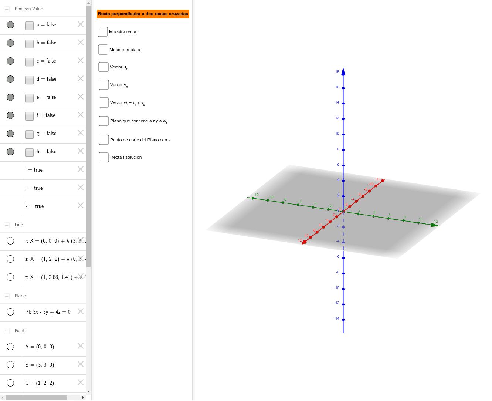
Task: Toggle visibility circle next to point B
Action: (10, 364)
